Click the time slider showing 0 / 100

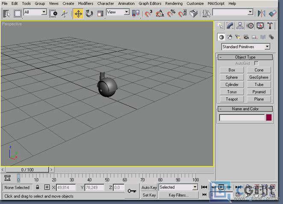[27, 170]
